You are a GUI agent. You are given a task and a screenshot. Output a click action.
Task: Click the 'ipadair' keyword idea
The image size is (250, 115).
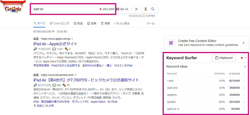[171, 102]
